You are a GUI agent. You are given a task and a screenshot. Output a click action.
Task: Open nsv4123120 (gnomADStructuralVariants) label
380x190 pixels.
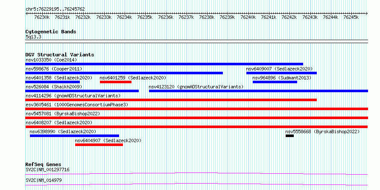coord(196,87)
